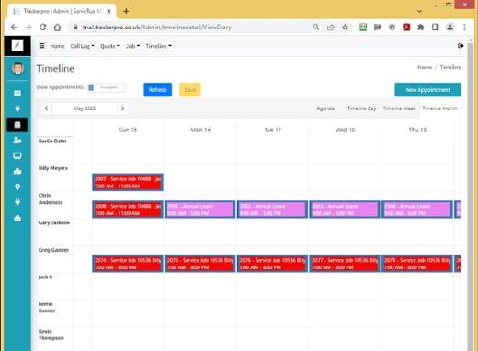Click browser back arrow
Viewport: 478px width, 351px height.
click(x=14, y=28)
